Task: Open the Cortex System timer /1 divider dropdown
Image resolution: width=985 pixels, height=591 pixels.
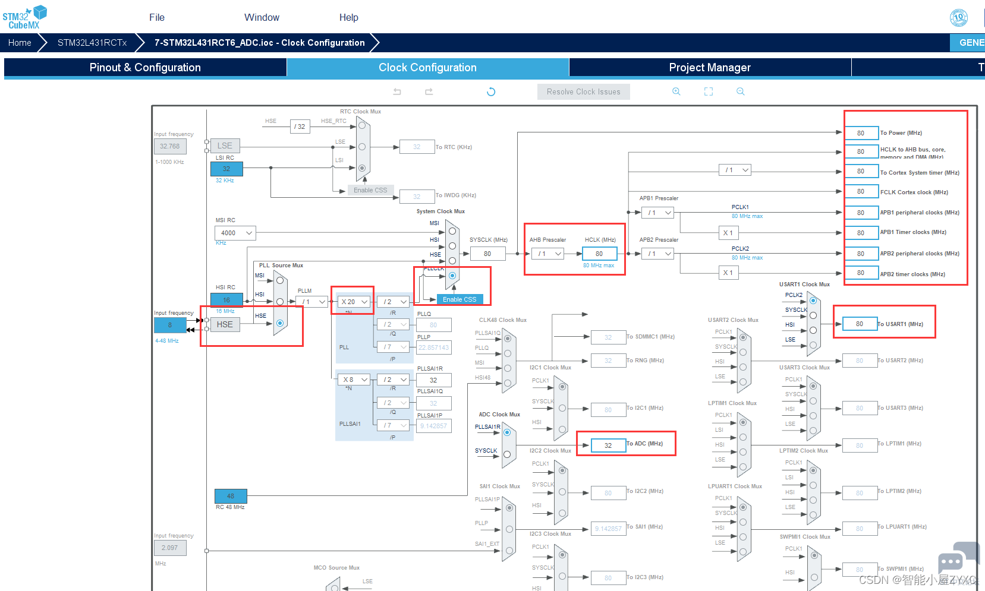Action: coord(735,170)
